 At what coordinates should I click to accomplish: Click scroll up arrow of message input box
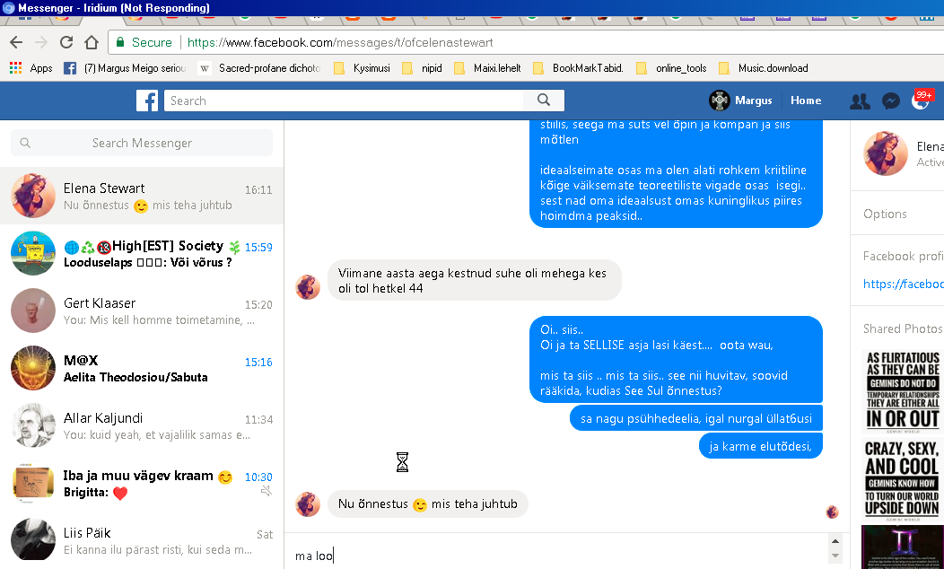click(835, 540)
